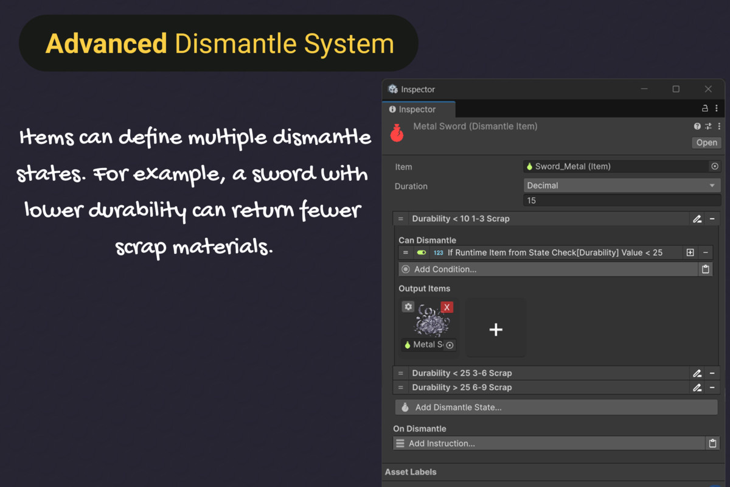Click the gear icon on Metal Scrap output
This screenshot has height=487, width=730.
408,307
